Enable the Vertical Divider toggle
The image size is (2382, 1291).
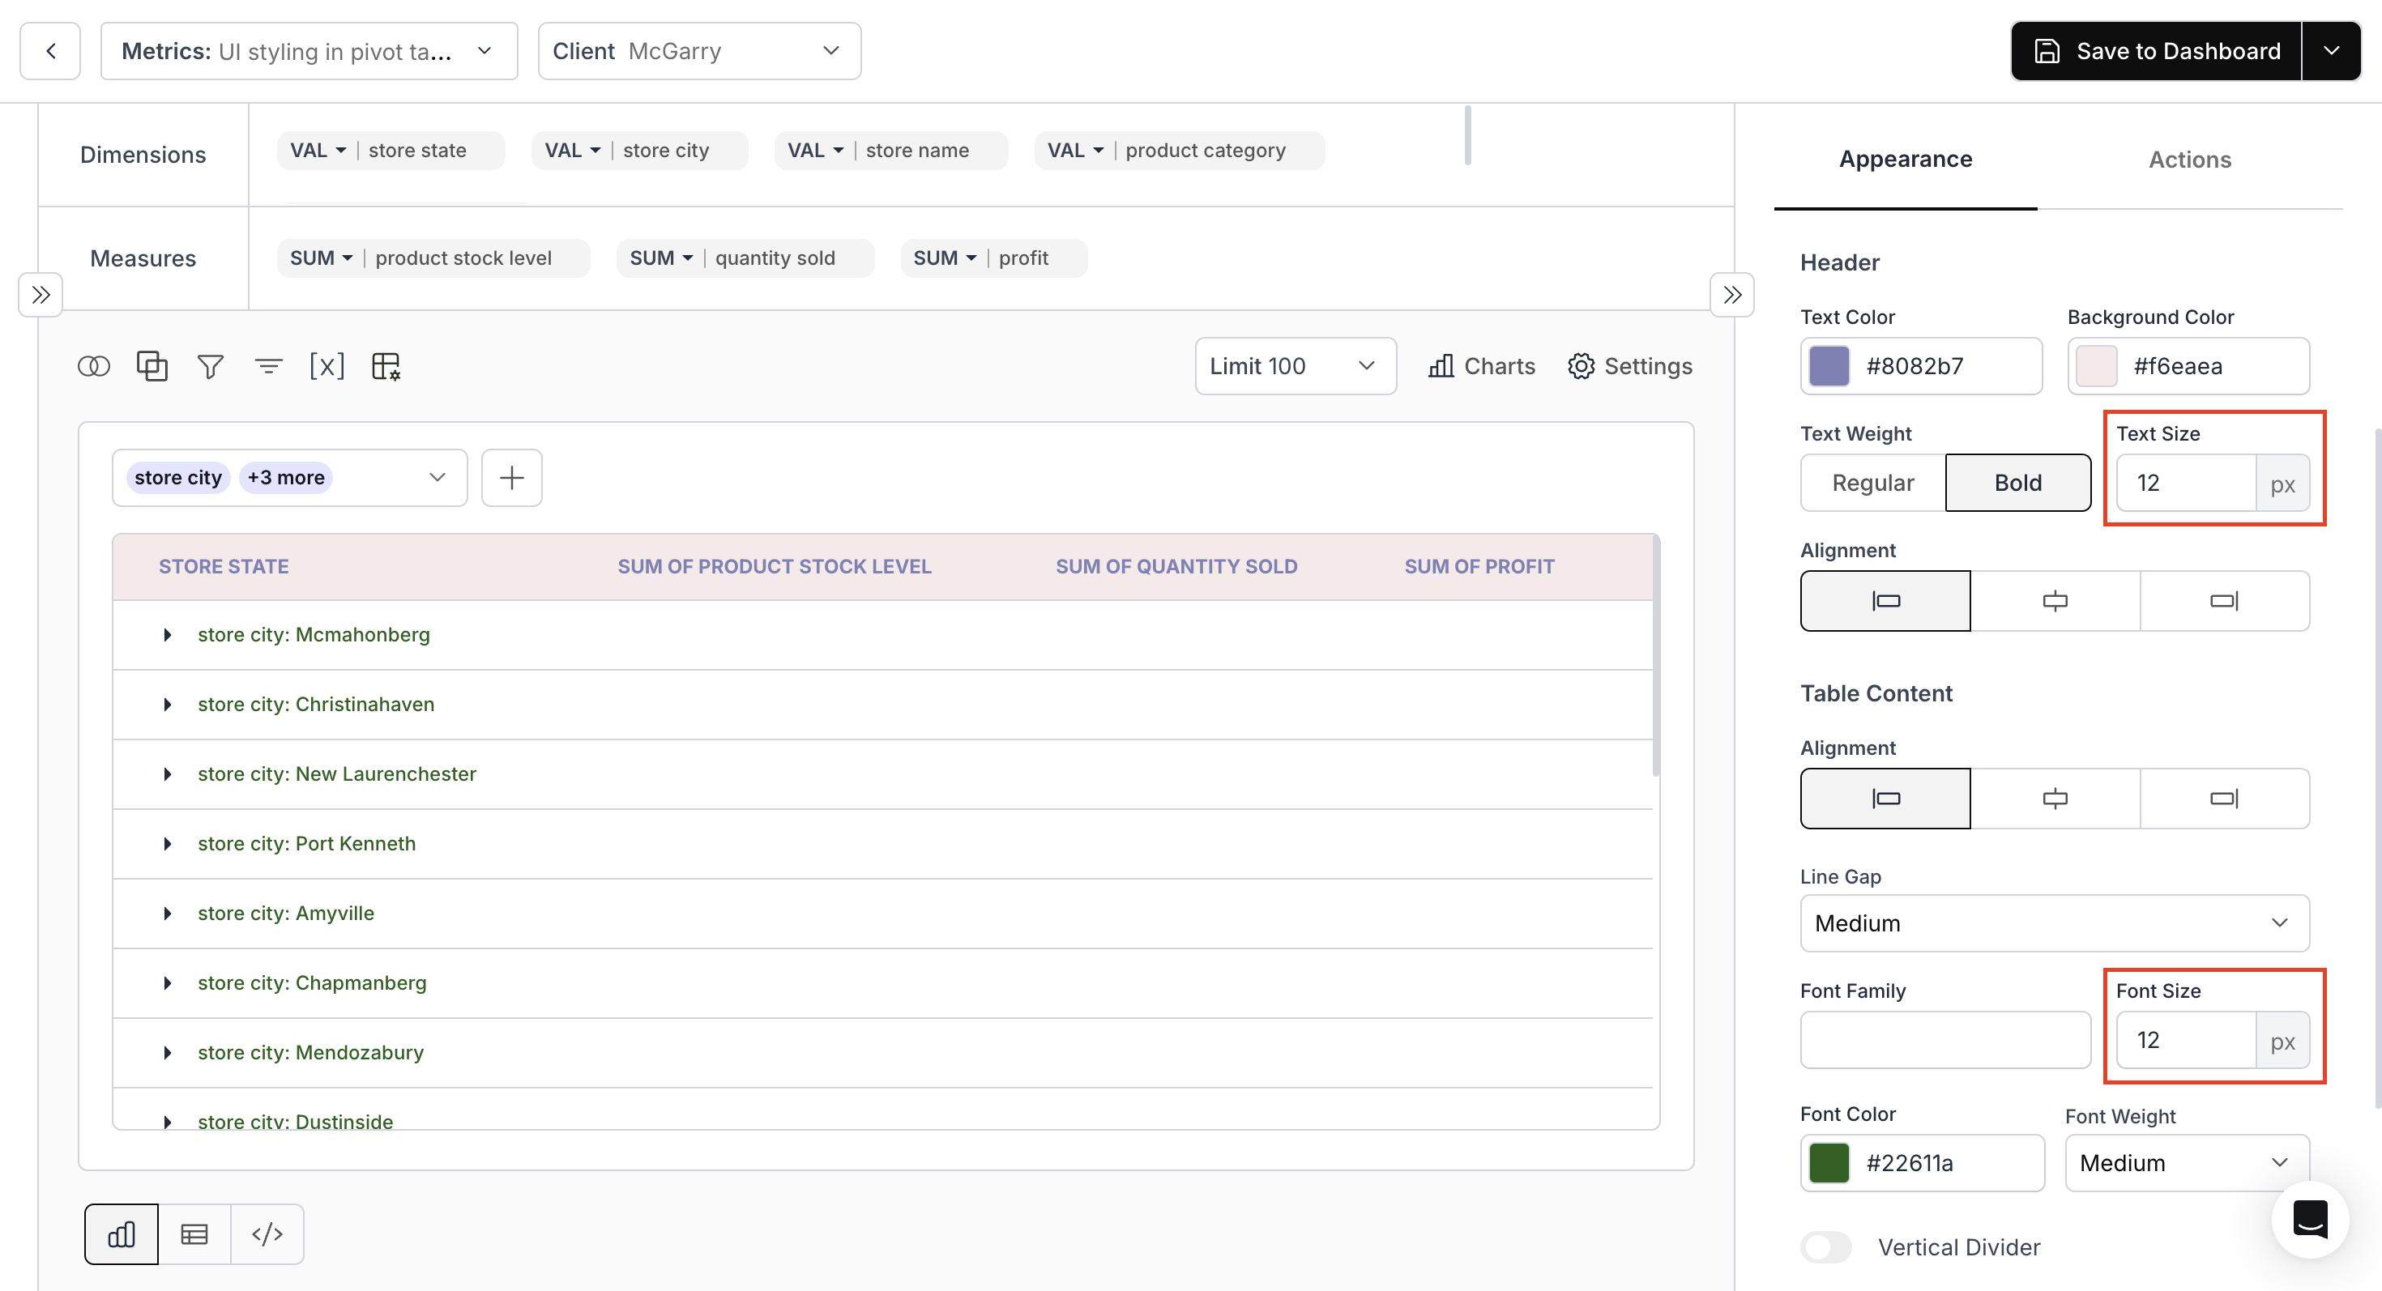(x=1825, y=1246)
